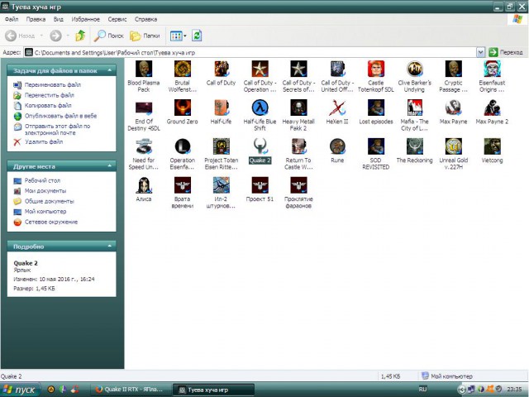
Task: Click Удалить файл link
Action: pos(44,141)
